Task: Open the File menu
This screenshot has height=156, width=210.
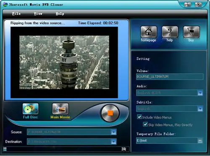Action: [x=16, y=14]
